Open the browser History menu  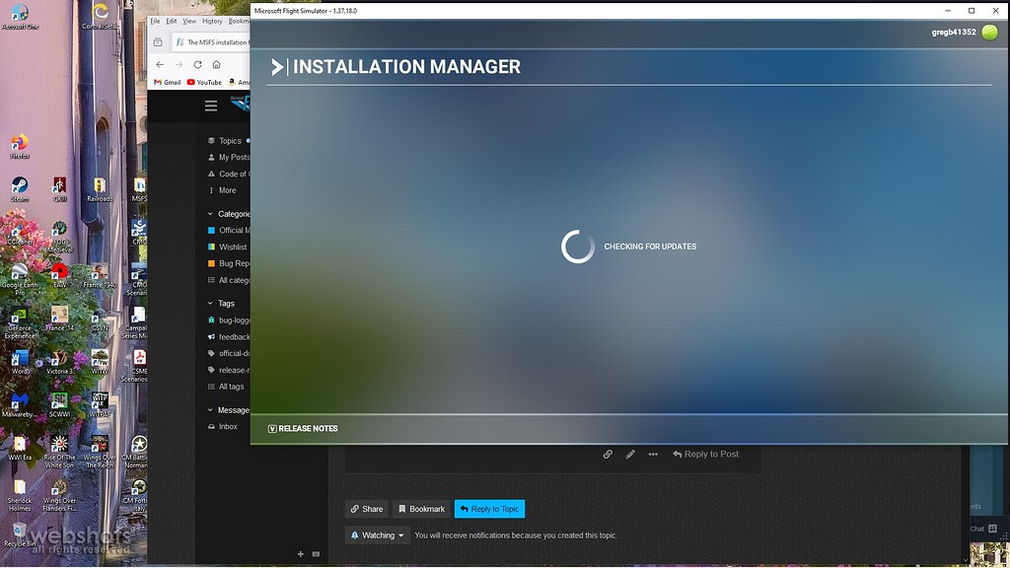212,20
